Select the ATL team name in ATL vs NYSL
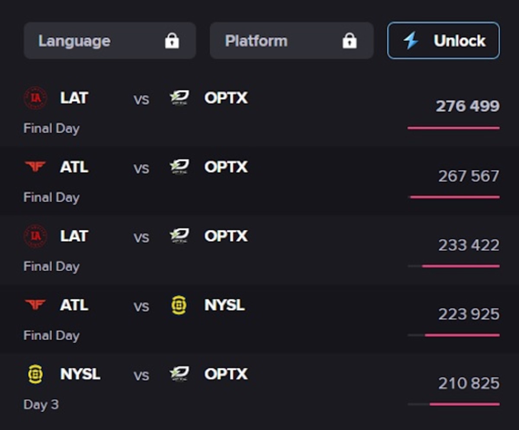The image size is (519, 430). 74,305
